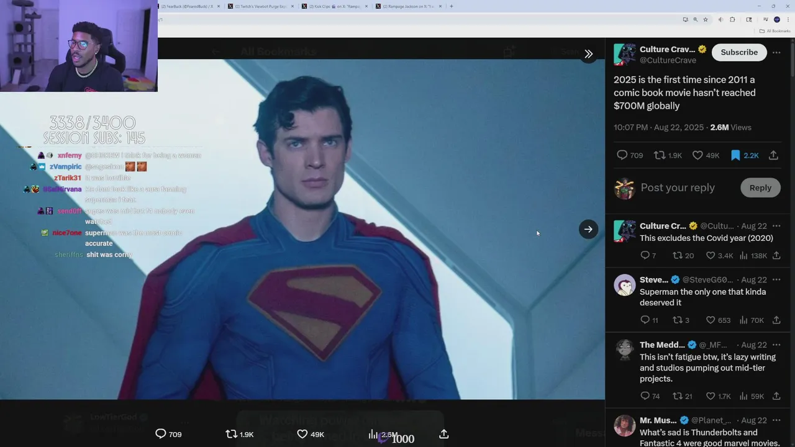The height and width of the screenshot is (447, 795).
Task: Share the main tweet from side panel
Action: tap(773, 155)
